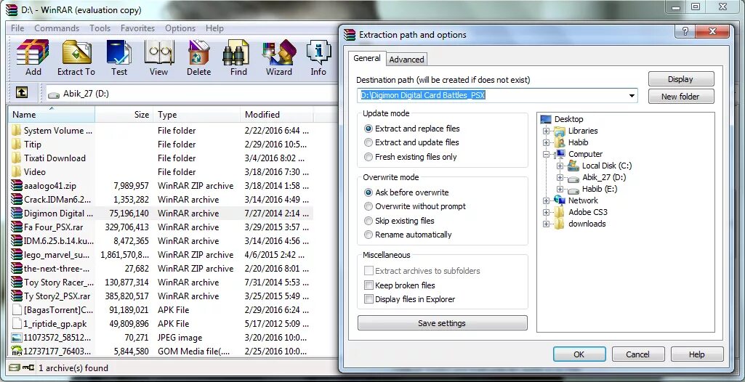Go up one folder level icon

(x=21, y=92)
